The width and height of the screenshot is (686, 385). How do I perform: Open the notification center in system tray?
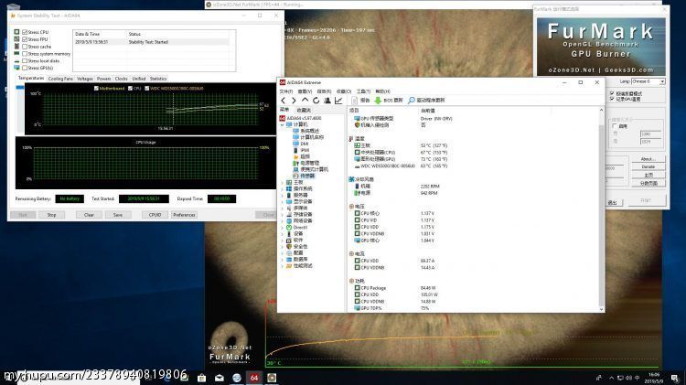point(675,378)
